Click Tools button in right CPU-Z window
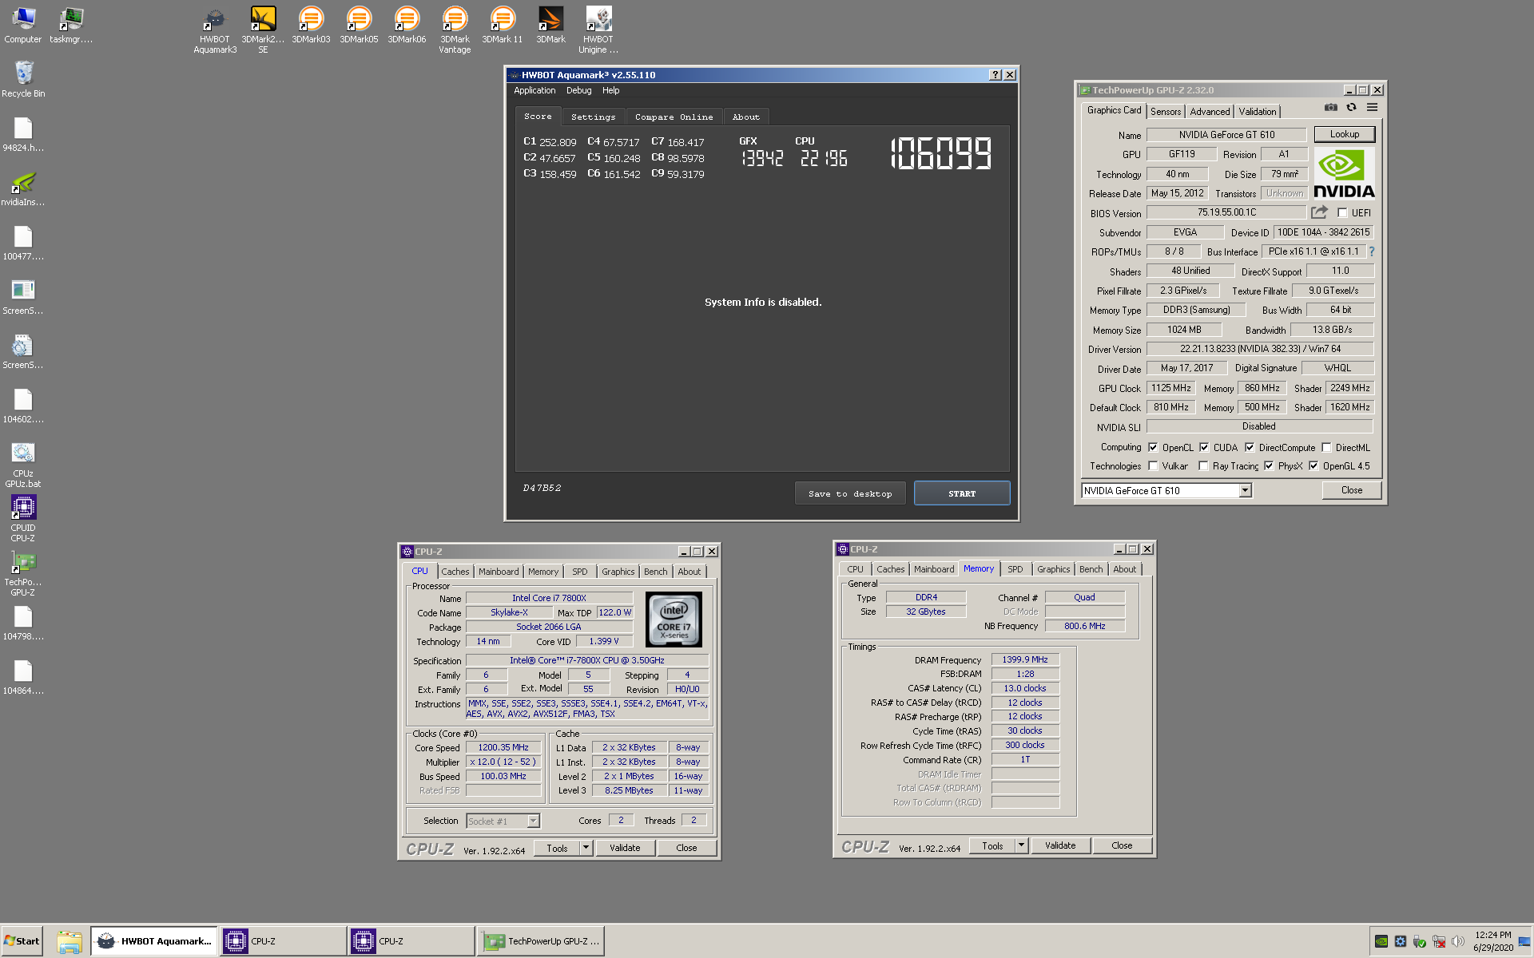Image resolution: width=1534 pixels, height=958 pixels. pos(992,845)
